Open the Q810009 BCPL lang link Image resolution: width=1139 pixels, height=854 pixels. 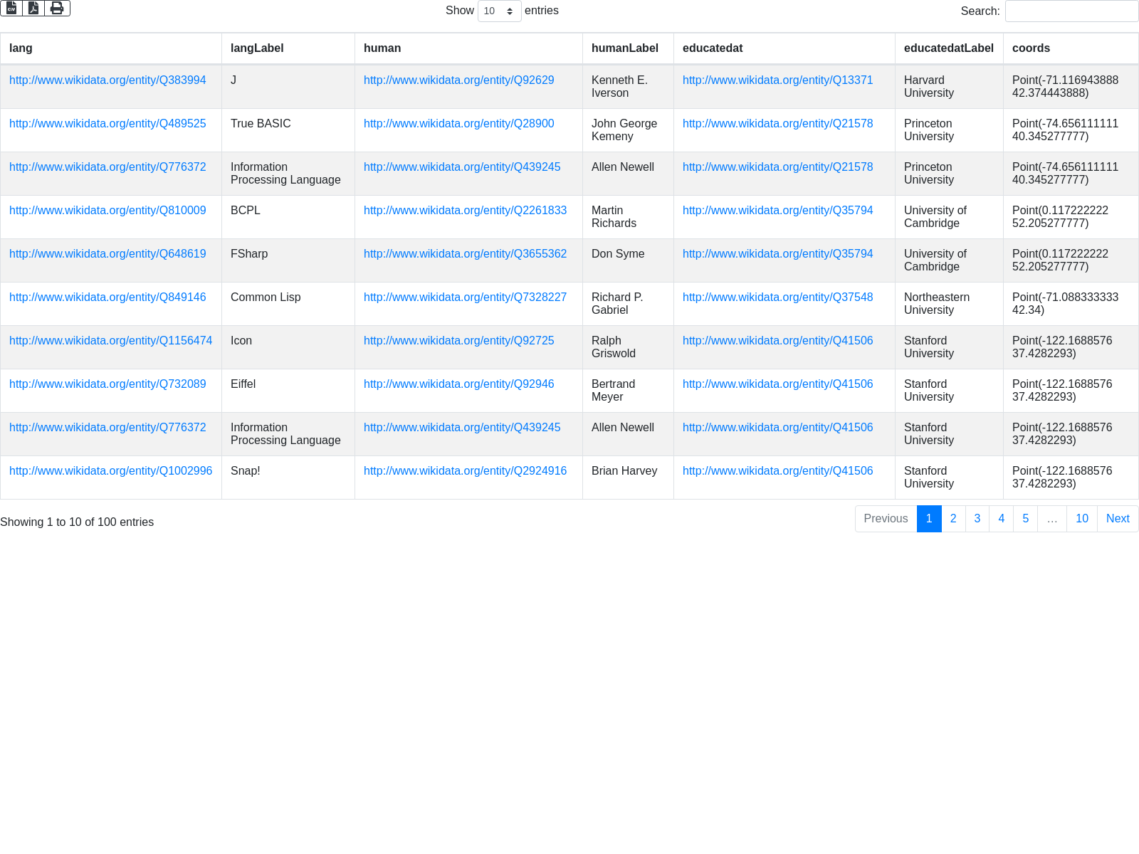pyautogui.click(x=107, y=211)
